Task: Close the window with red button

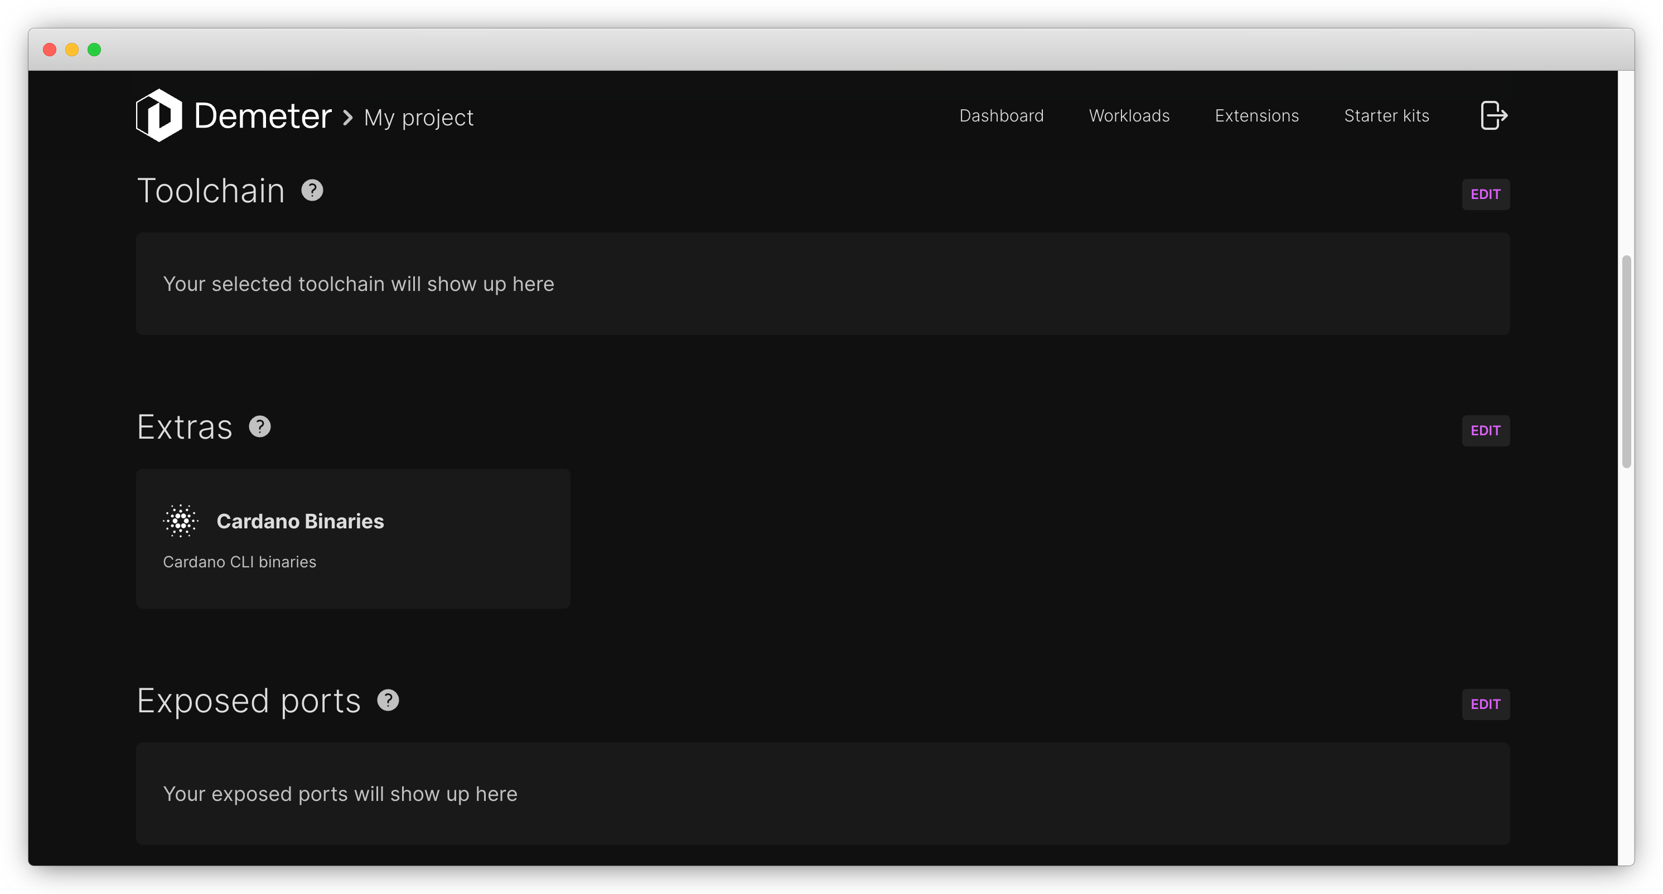Action: pyautogui.click(x=50, y=50)
